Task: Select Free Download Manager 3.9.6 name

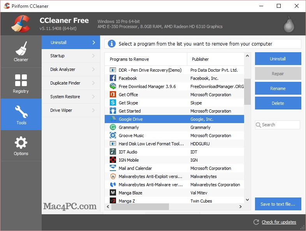Action: pyautogui.click(x=147, y=86)
